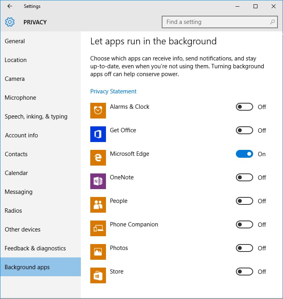Disable Microsoft Edge background toggle
The height and width of the screenshot is (299, 283).
244,154
